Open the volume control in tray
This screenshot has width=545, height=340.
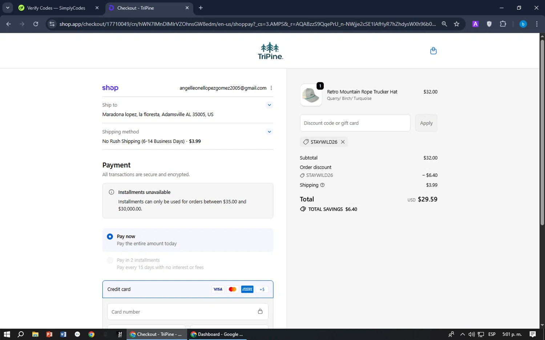tap(472, 334)
